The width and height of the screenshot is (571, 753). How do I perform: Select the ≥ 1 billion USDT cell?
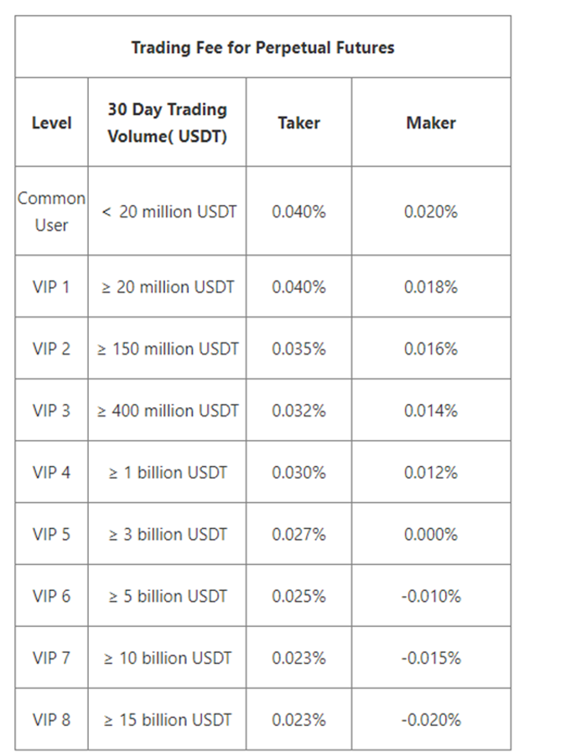coord(168,473)
